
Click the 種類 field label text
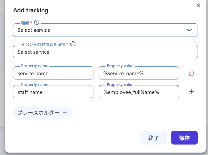coord(25,23)
